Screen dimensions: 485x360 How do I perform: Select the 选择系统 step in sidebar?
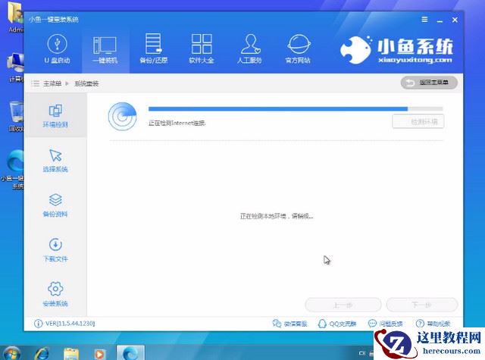pos(55,161)
